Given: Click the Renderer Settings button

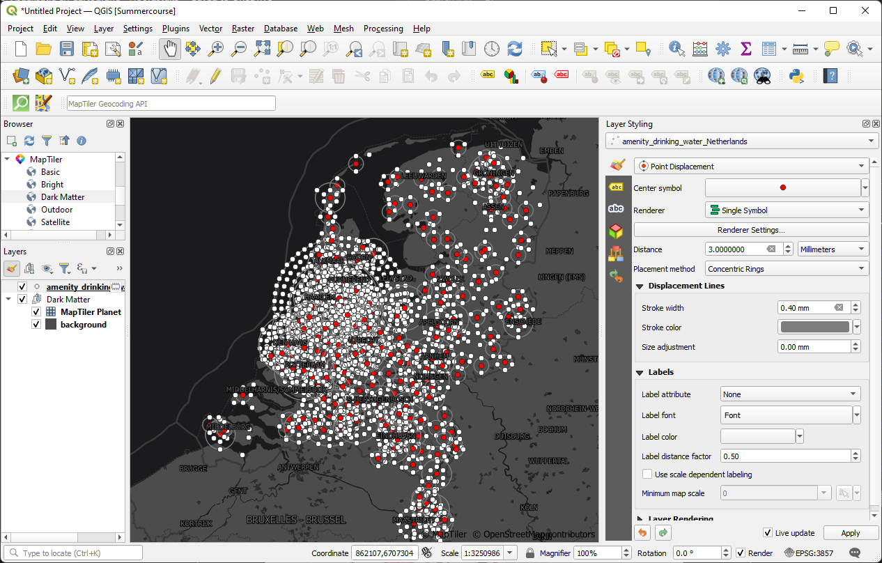Looking at the screenshot, I should pos(751,230).
